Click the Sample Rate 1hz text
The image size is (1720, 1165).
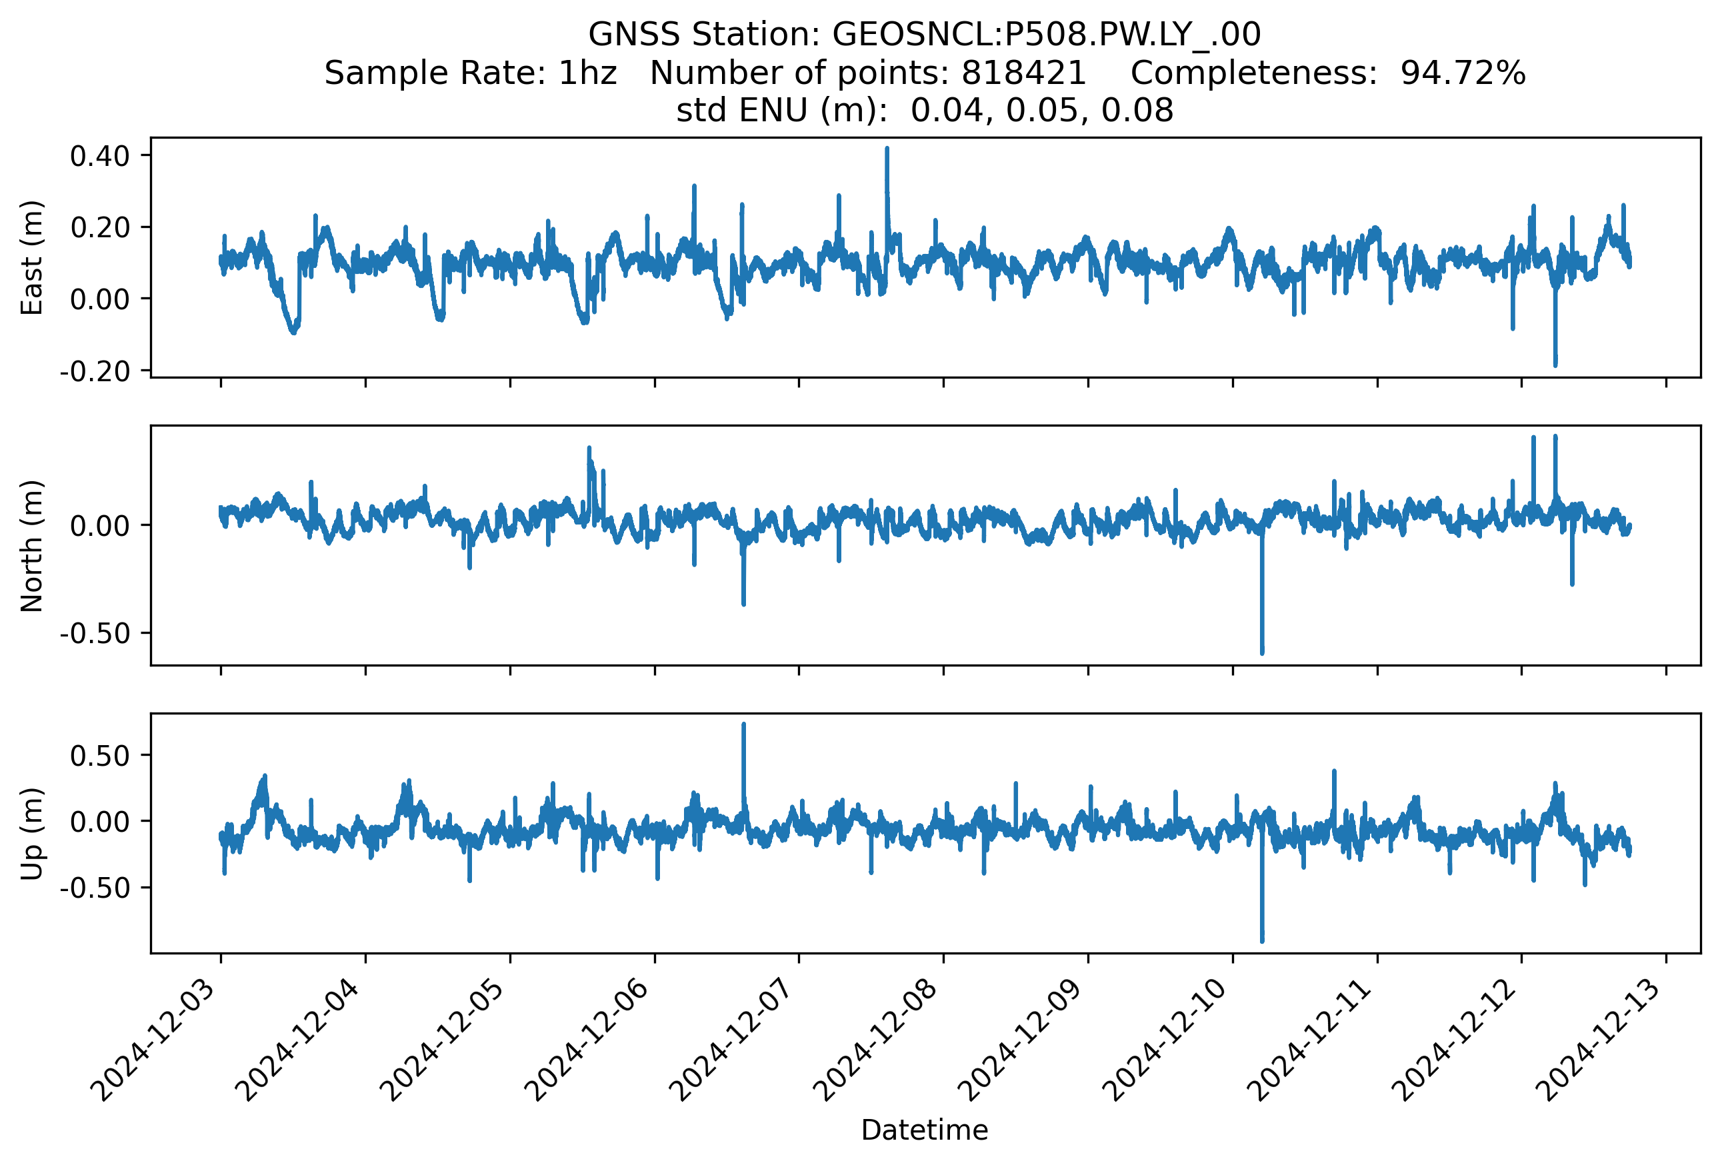pyautogui.click(x=471, y=73)
